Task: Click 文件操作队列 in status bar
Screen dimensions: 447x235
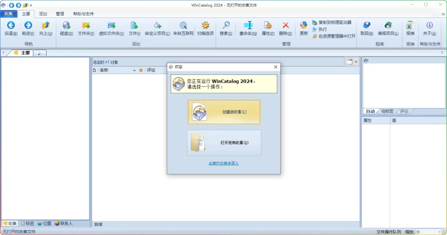Action: [x=389, y=232]
